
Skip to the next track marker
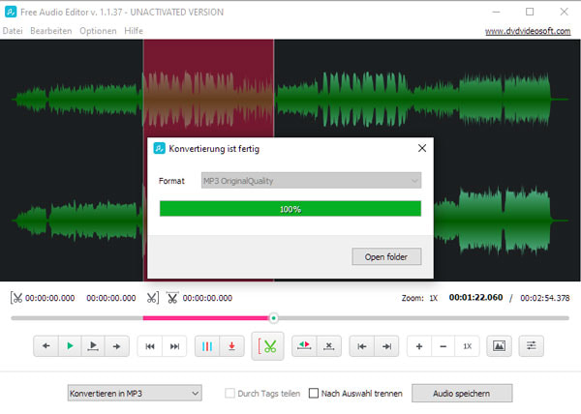pos(174,345)
